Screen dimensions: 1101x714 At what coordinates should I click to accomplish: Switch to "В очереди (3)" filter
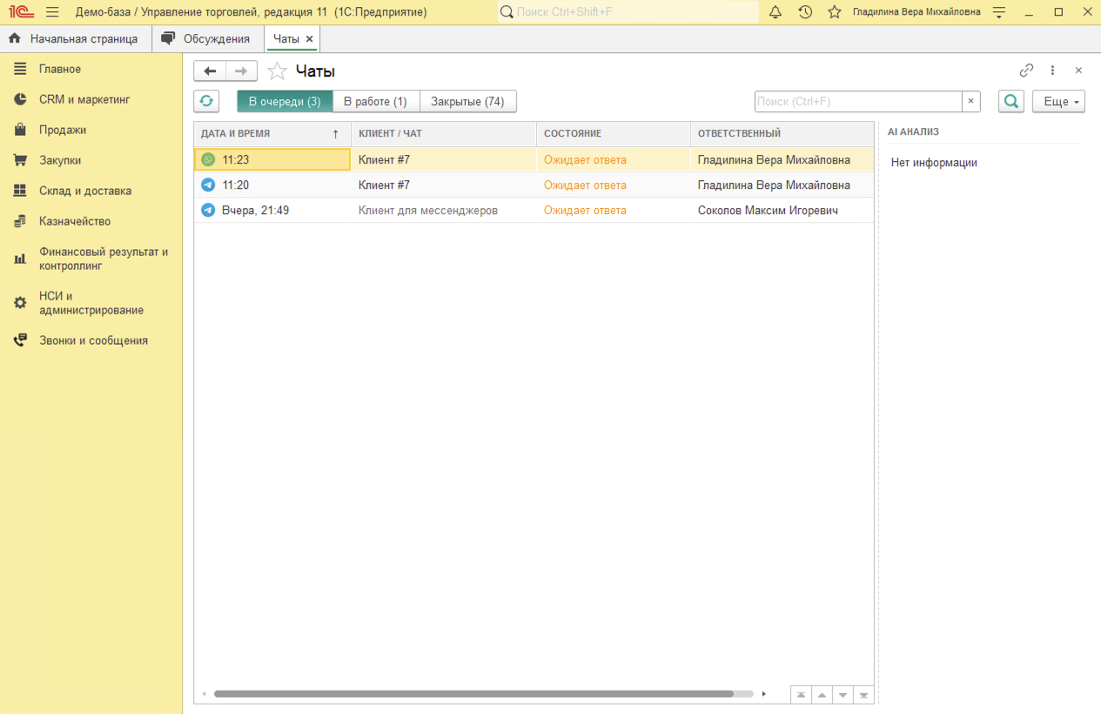tap(285, 101)
